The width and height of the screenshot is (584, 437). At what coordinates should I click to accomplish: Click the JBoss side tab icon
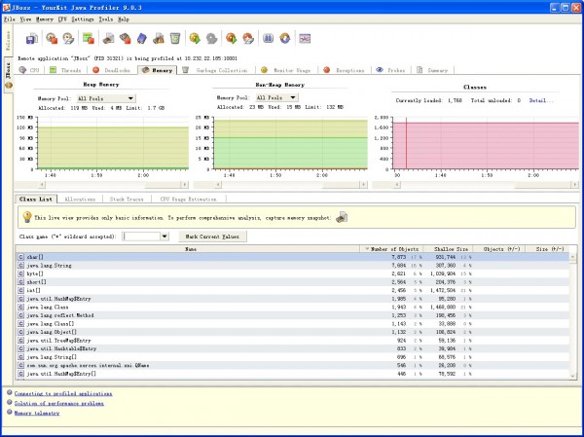(9, 86)
